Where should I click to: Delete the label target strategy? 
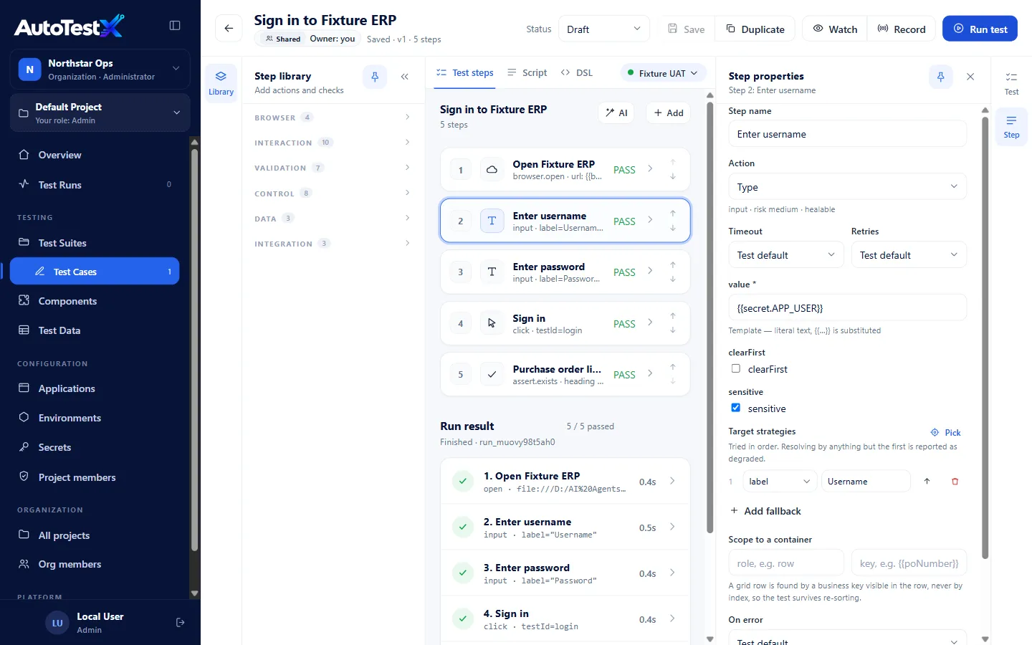coord(955,482)
